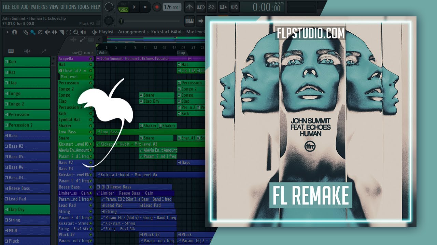
Task: Mute the Reese Bass track
Action: pos(90,187)
